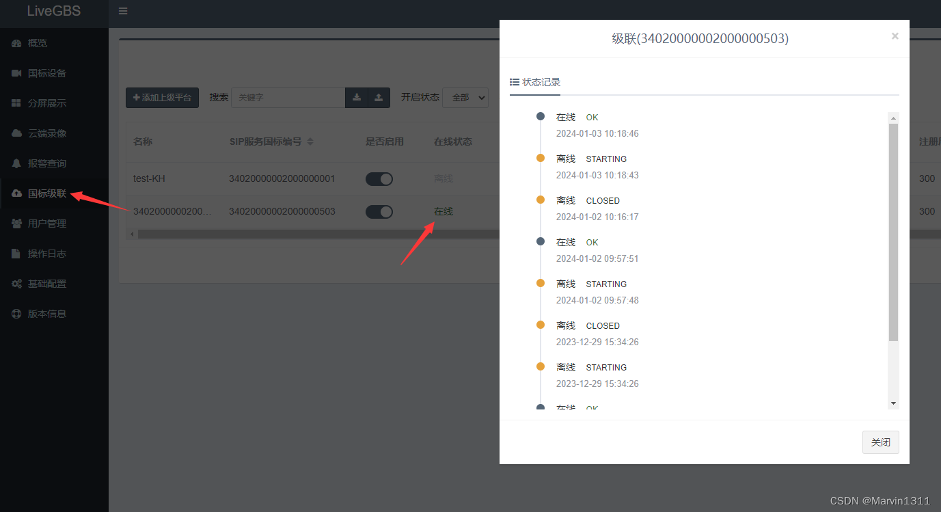Image resolution: width=941 pixels, height=512 pixels.
Task: Click SIP number 34020000002000000001 cell
Action: (x=282, y=178)
